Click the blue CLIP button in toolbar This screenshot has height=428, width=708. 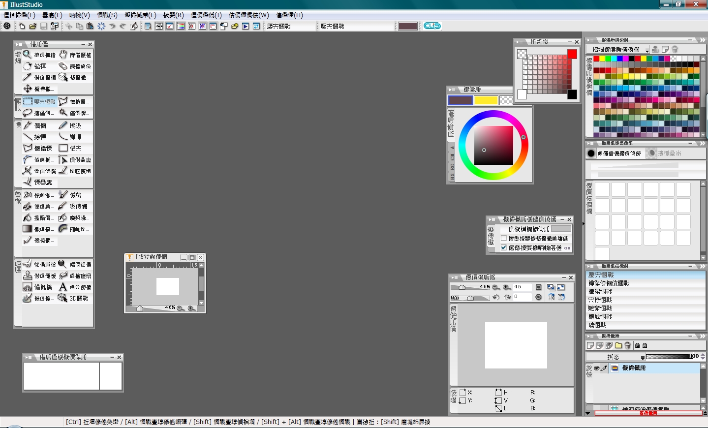click(432, 26)
